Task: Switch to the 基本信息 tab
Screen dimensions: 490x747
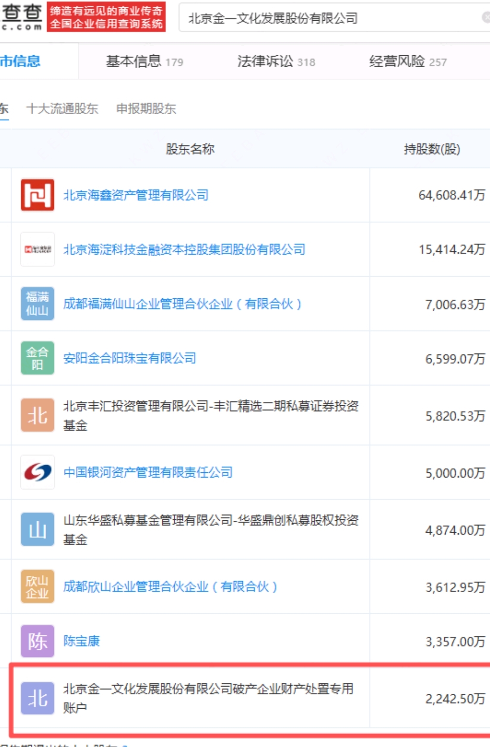Action: (144, 61)
